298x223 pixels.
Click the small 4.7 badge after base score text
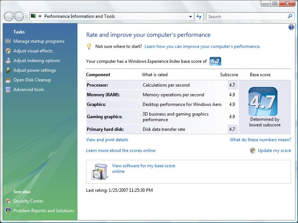pyautogui.click(x=215, y=61)
